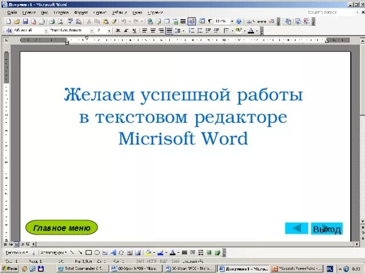Open Print Preview

coord(60,22)
